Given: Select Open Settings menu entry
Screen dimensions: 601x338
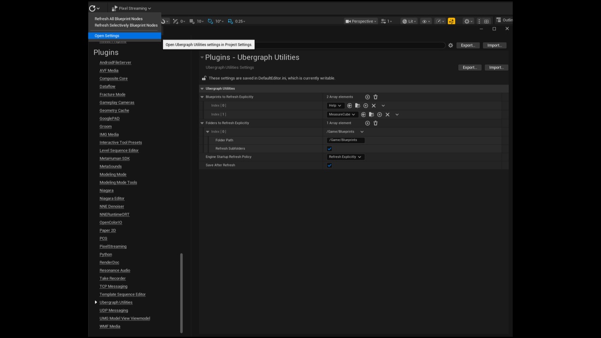Looking at the screenshot, I should click(x=124, y=36).
